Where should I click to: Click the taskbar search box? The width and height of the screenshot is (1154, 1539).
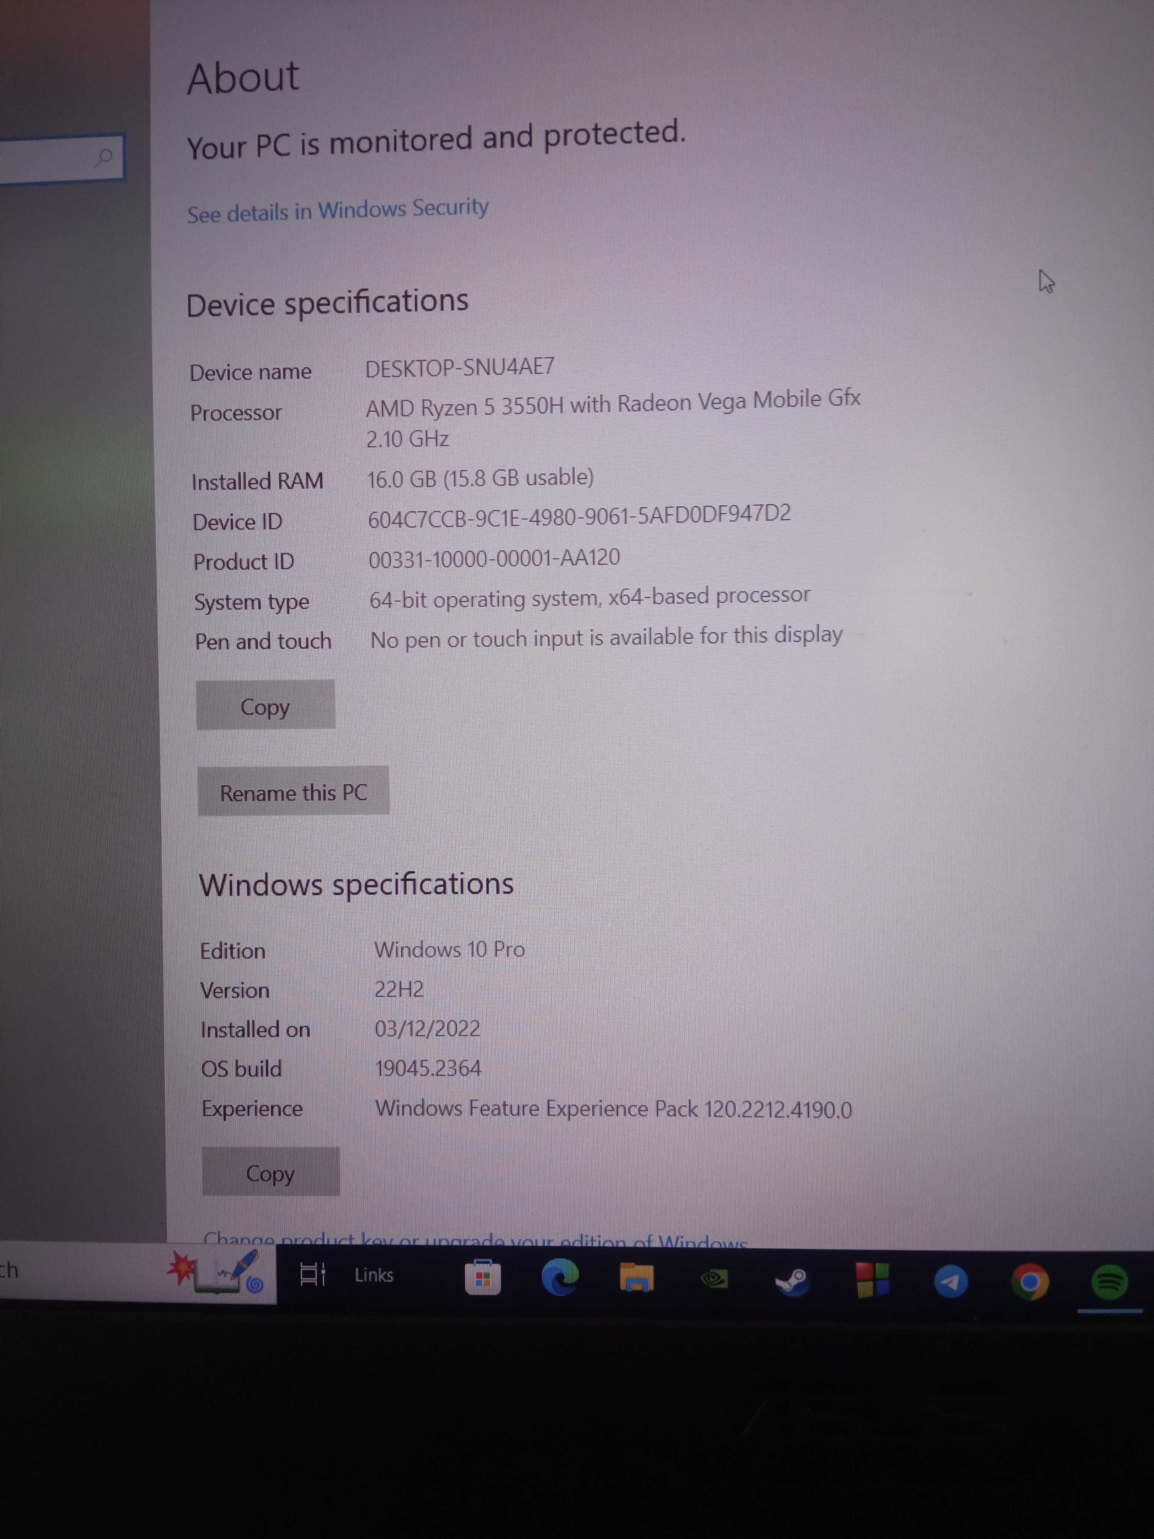pyautogui.click(x=138, y=1272)
